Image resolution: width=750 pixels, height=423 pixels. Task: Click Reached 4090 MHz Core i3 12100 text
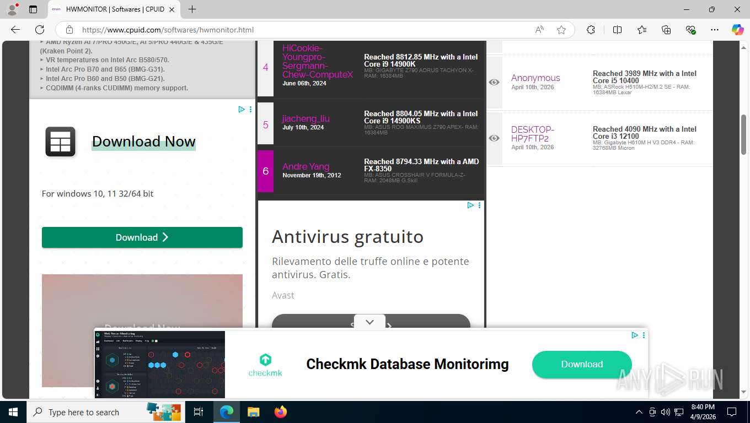[645, 133]
